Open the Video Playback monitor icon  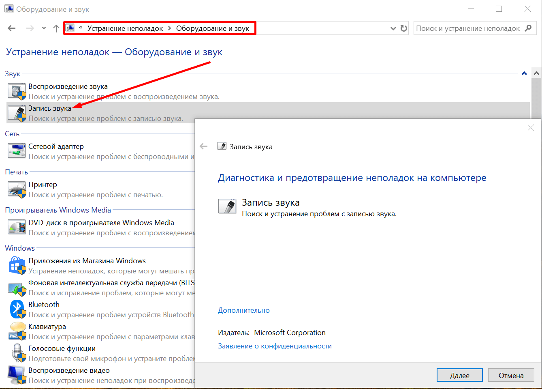(x=17, y=375)
